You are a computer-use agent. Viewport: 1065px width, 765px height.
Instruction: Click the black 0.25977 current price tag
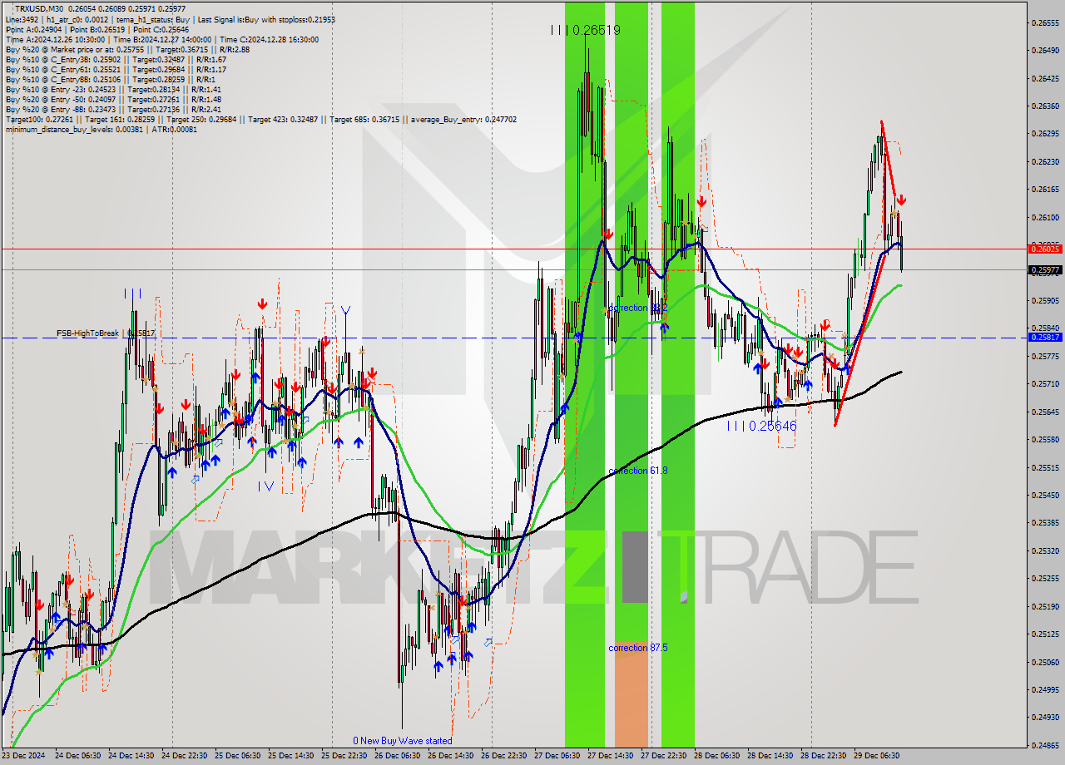click(x=1046, y=269)
